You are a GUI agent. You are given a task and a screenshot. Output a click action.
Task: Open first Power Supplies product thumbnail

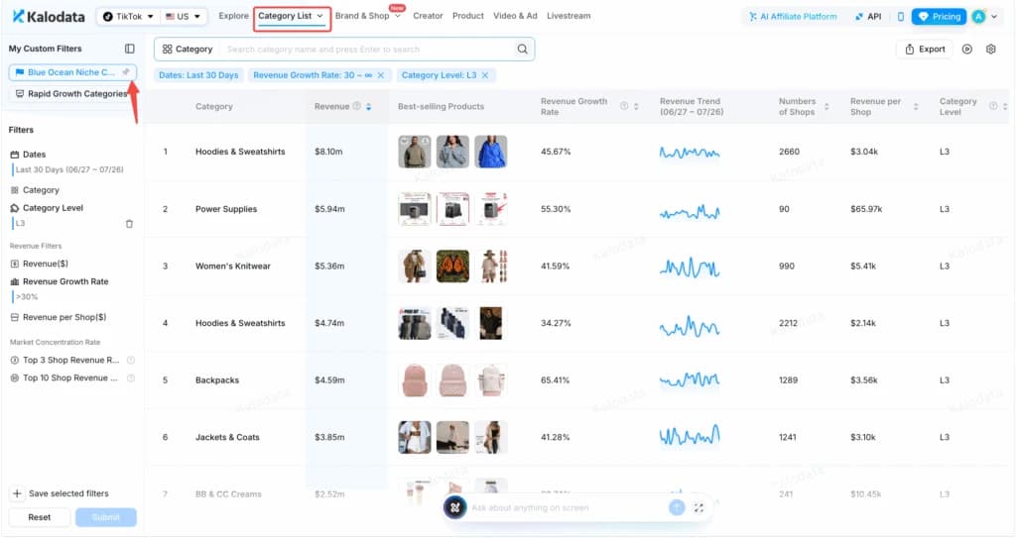pyautogui.click(x=415, y=208)
